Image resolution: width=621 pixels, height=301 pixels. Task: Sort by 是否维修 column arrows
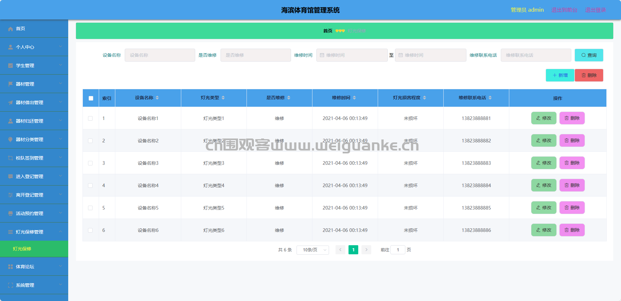point(289,98)
